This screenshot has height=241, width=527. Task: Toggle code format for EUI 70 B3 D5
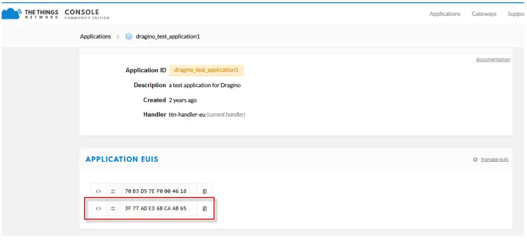click(x=98, y=191)
